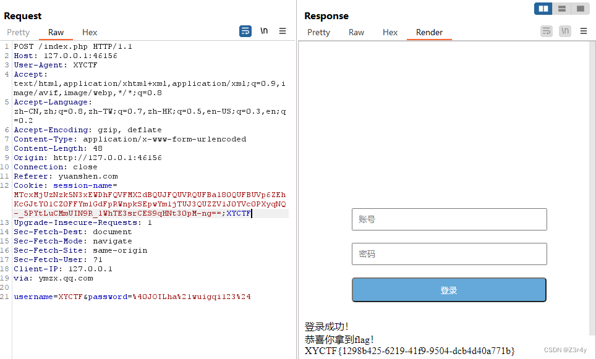Switch Request view to Hex tab
This screenshot has height=359, width=596.
coord(90,32)
